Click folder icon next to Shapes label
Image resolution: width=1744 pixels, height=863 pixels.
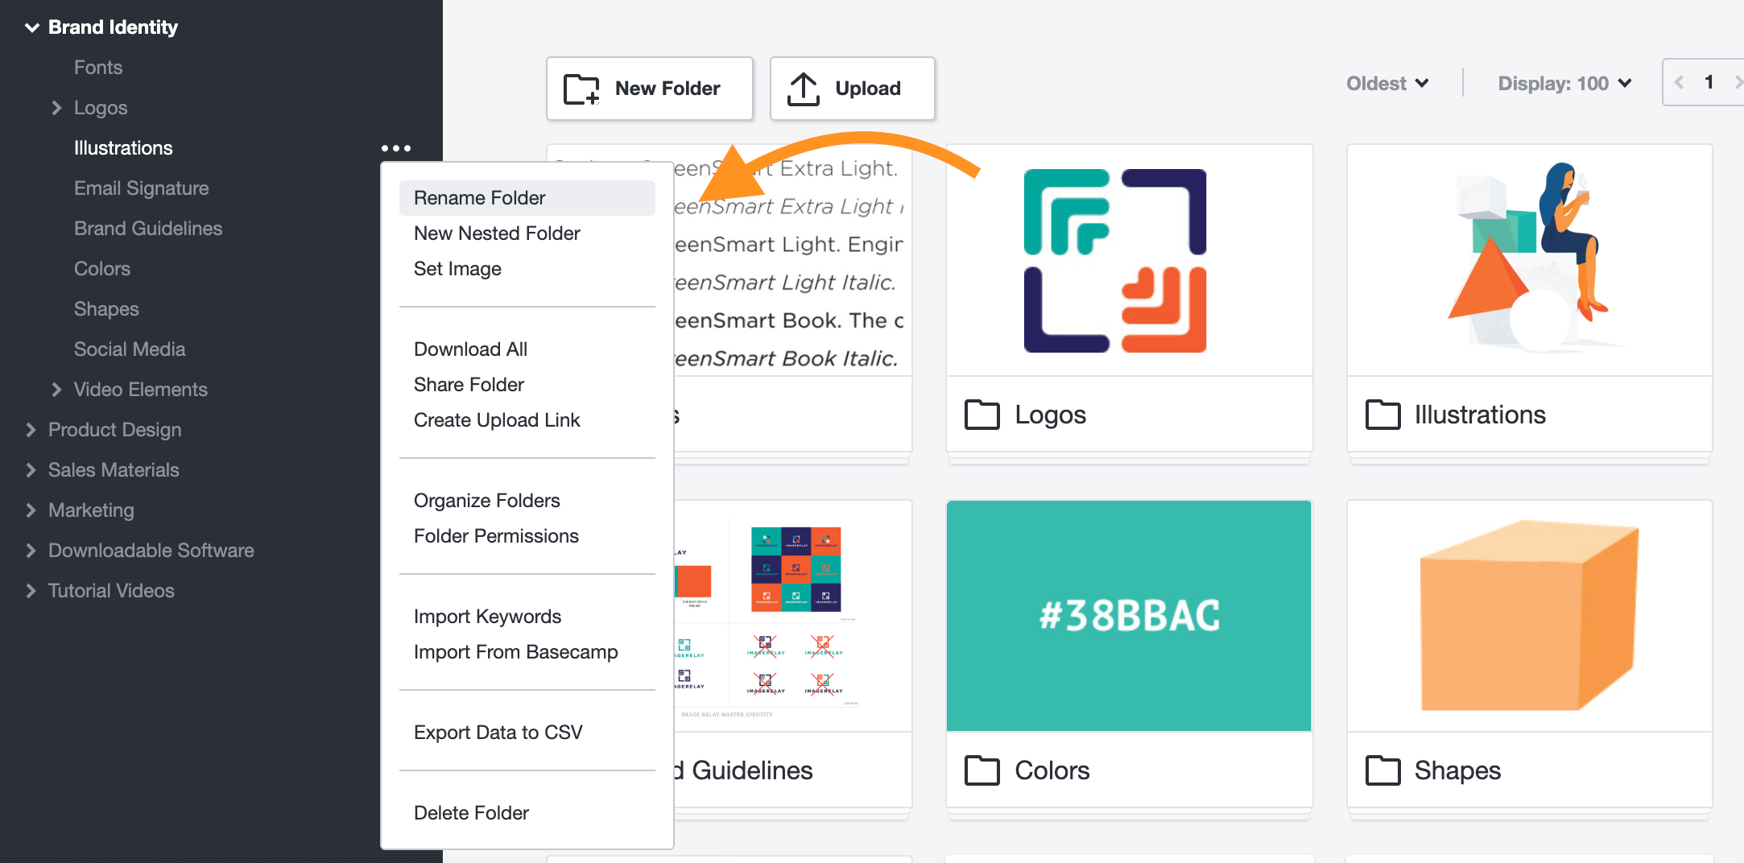point(1382,770)
